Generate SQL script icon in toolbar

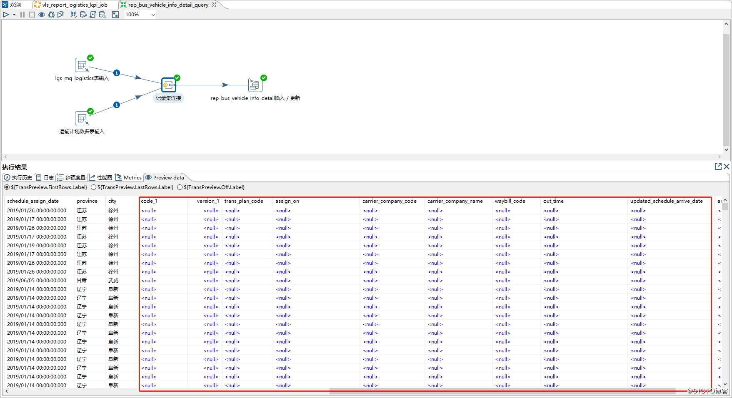click(x=93, y=15)
